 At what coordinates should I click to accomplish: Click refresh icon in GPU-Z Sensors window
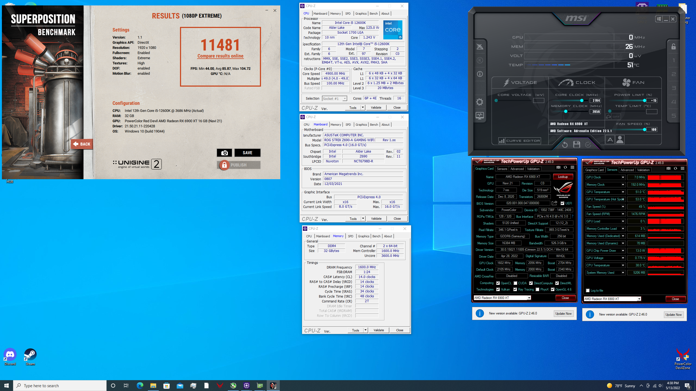coord(675,168)
